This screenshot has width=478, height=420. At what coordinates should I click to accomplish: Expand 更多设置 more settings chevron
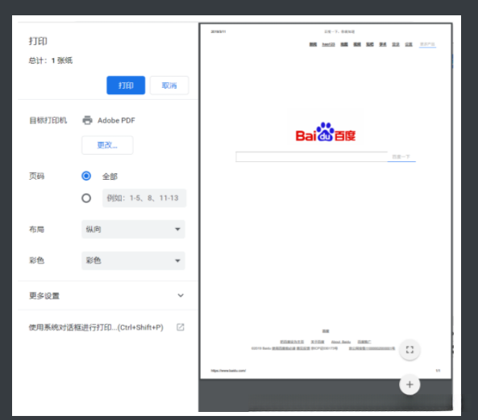181,295
